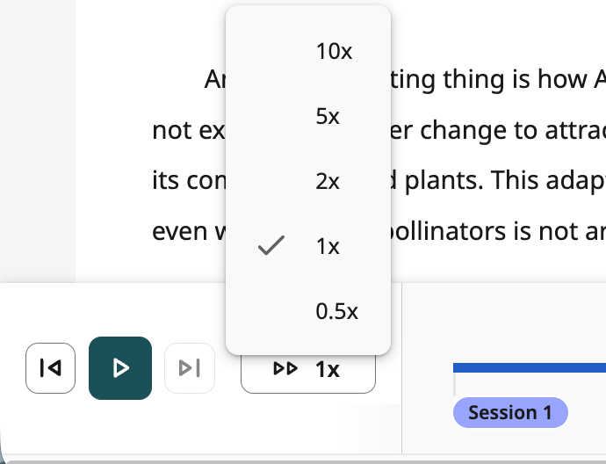Click the timeline start tick marker

click(454, 384)
